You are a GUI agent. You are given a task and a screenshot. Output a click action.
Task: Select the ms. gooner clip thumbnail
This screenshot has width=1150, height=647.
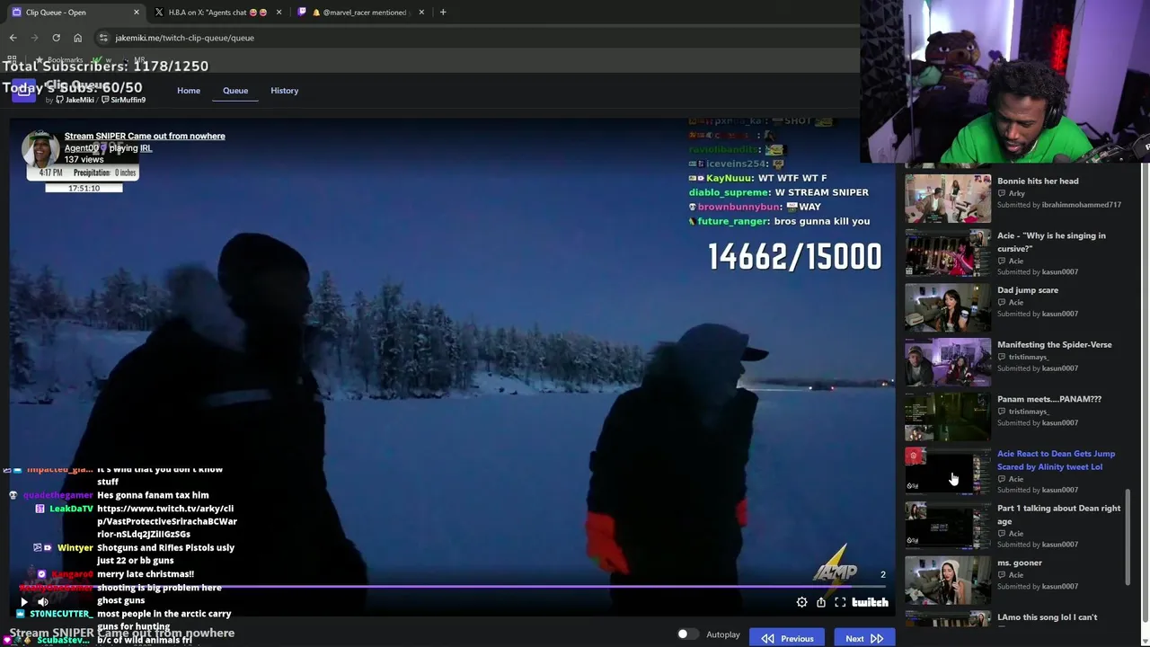tap(948, 581)
